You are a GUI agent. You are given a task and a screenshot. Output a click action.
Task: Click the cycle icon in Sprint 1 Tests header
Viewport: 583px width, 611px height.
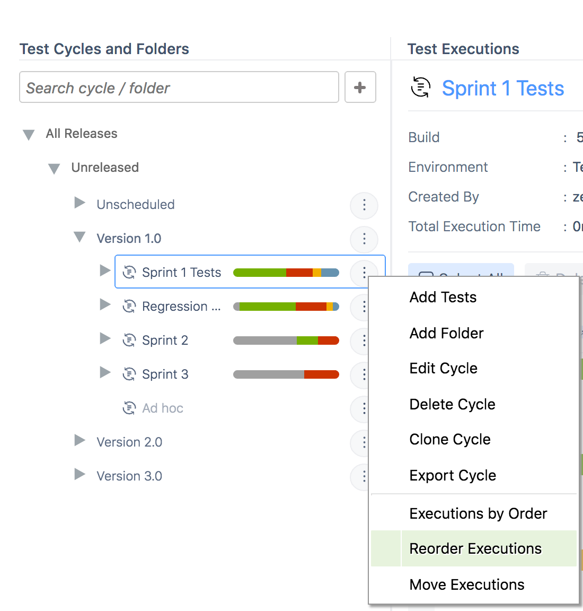coord(421,88)
